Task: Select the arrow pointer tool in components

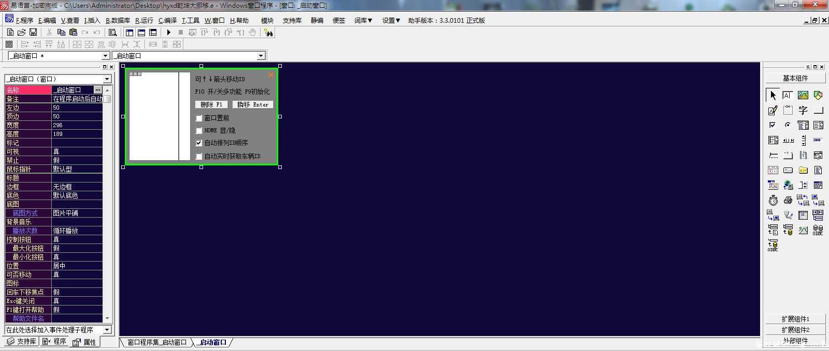Action: coord(773,95)
